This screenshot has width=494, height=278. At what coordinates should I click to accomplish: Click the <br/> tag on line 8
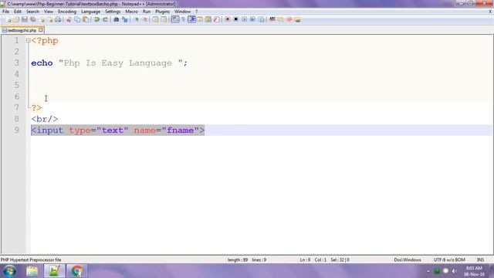pos(45,119)
